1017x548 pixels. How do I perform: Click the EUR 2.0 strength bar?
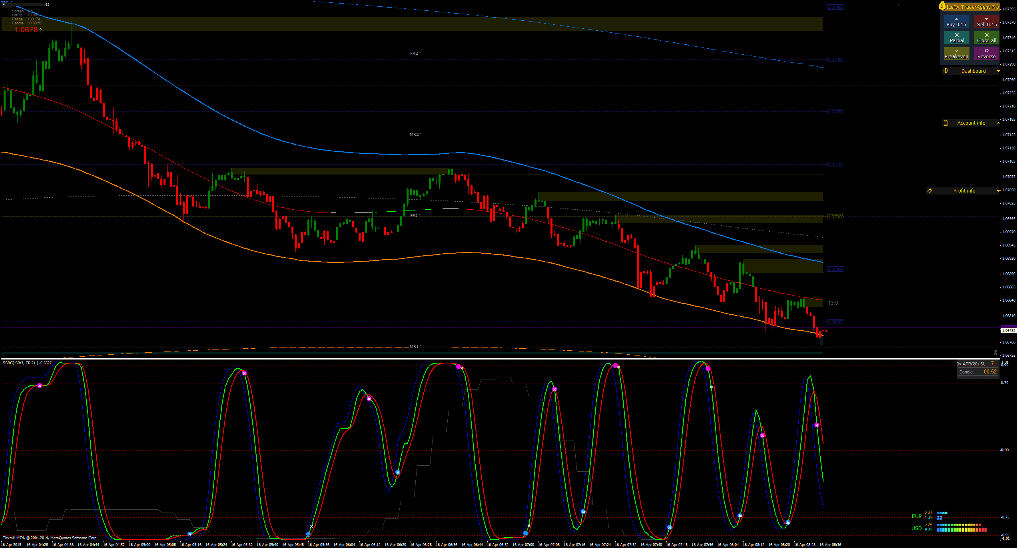[x=942, y=512]
